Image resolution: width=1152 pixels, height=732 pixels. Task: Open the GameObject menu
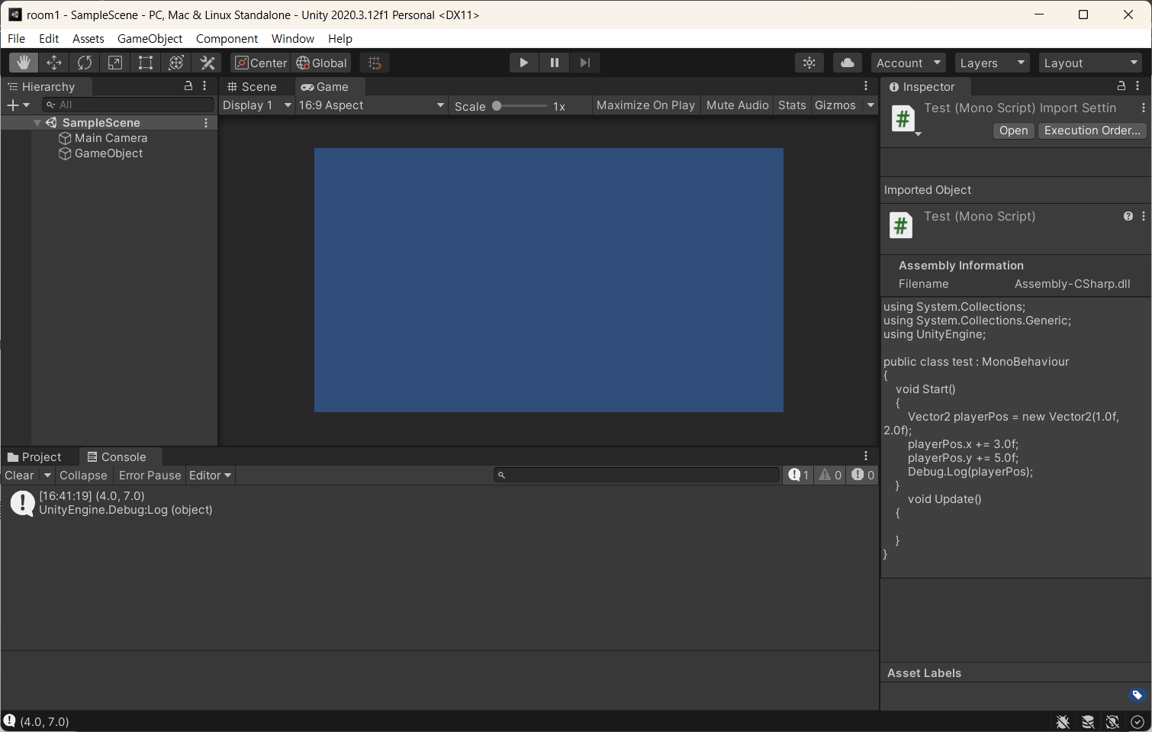[x=150, y=39]
